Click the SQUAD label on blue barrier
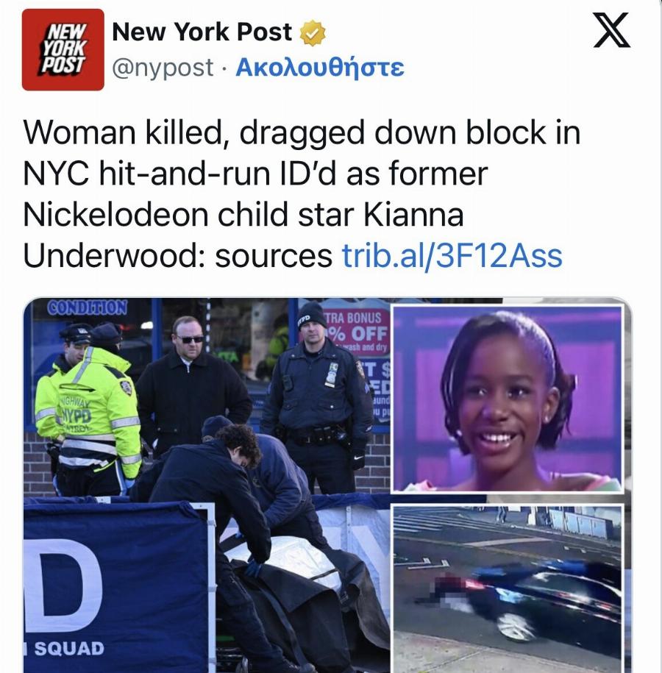662x673 pixels. tap(68, 648)
